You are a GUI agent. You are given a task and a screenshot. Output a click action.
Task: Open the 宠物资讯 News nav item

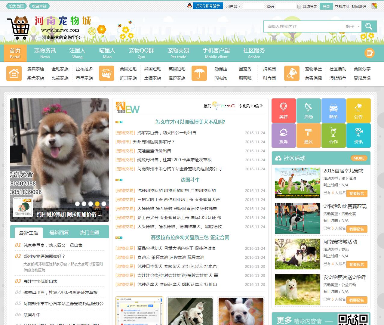(45, 53)
